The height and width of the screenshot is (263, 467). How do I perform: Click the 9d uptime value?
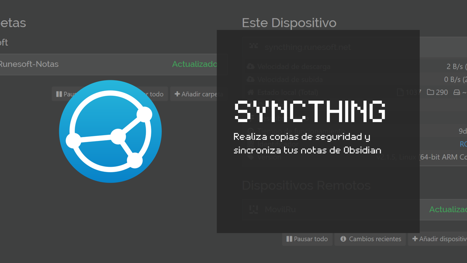click(x=462, y=131)
